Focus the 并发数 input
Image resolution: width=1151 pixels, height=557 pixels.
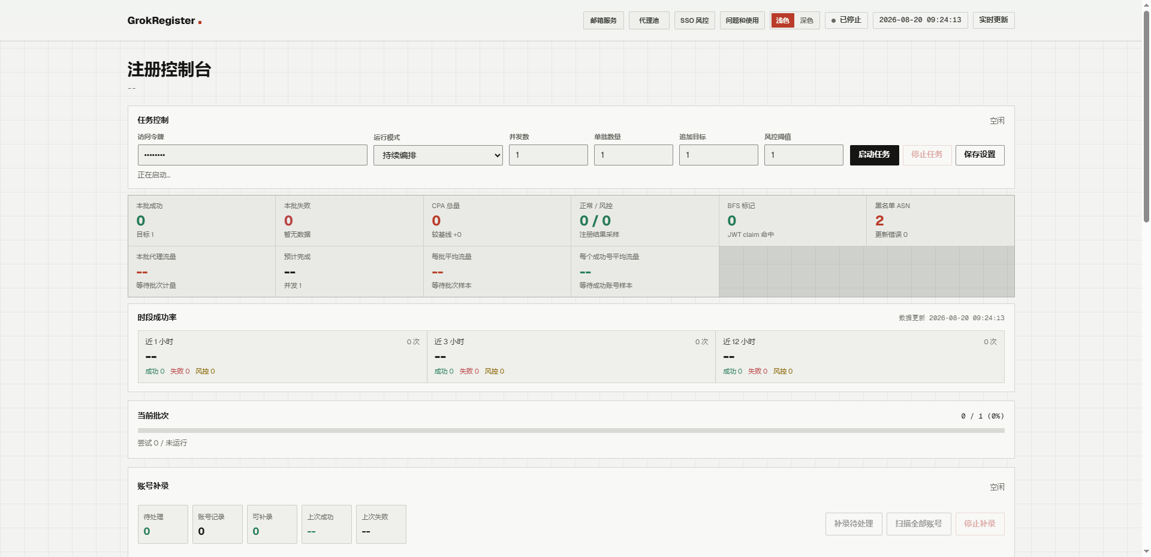(548, 155)
